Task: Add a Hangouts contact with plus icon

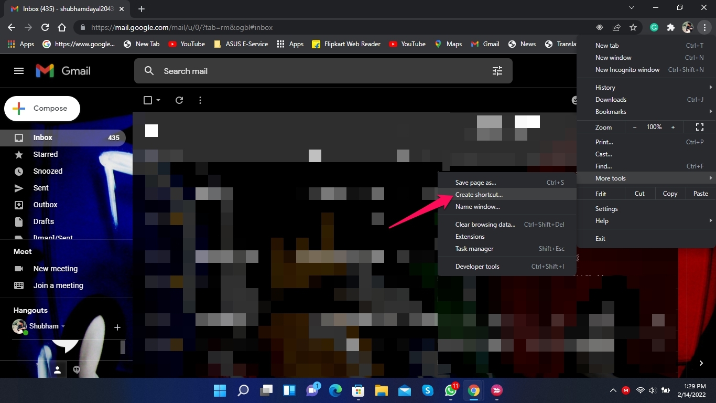Action: pos(117,327)
